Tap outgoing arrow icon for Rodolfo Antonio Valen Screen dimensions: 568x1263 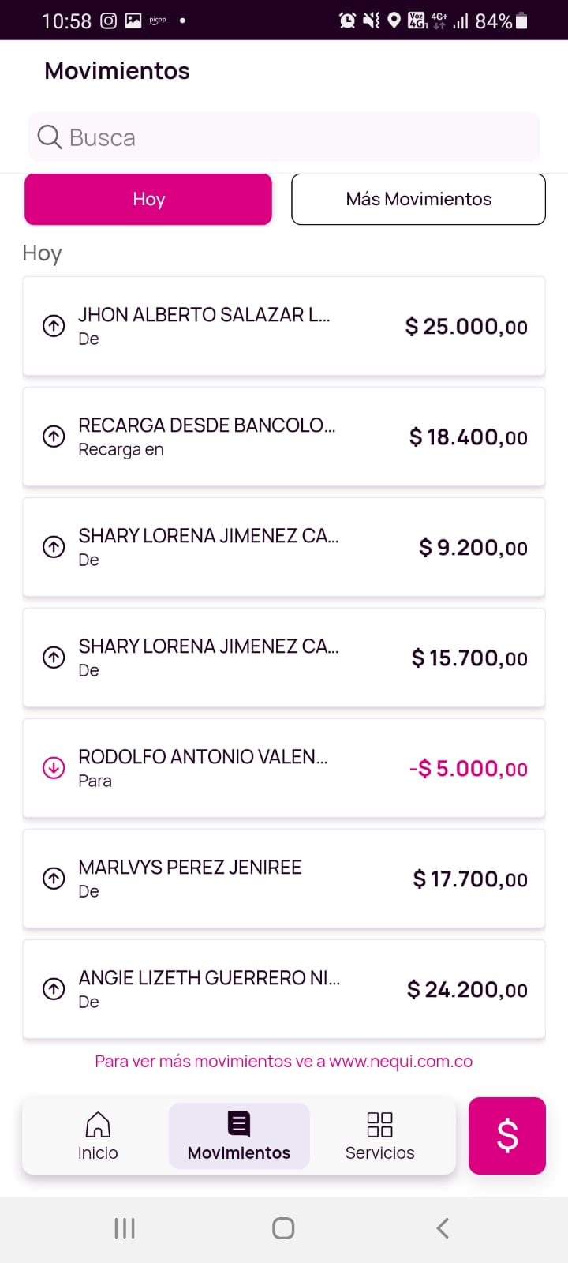[54, 767]
